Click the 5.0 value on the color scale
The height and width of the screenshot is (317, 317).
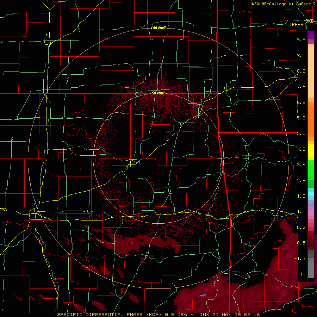pyautogui.click(x=301, y=133)
